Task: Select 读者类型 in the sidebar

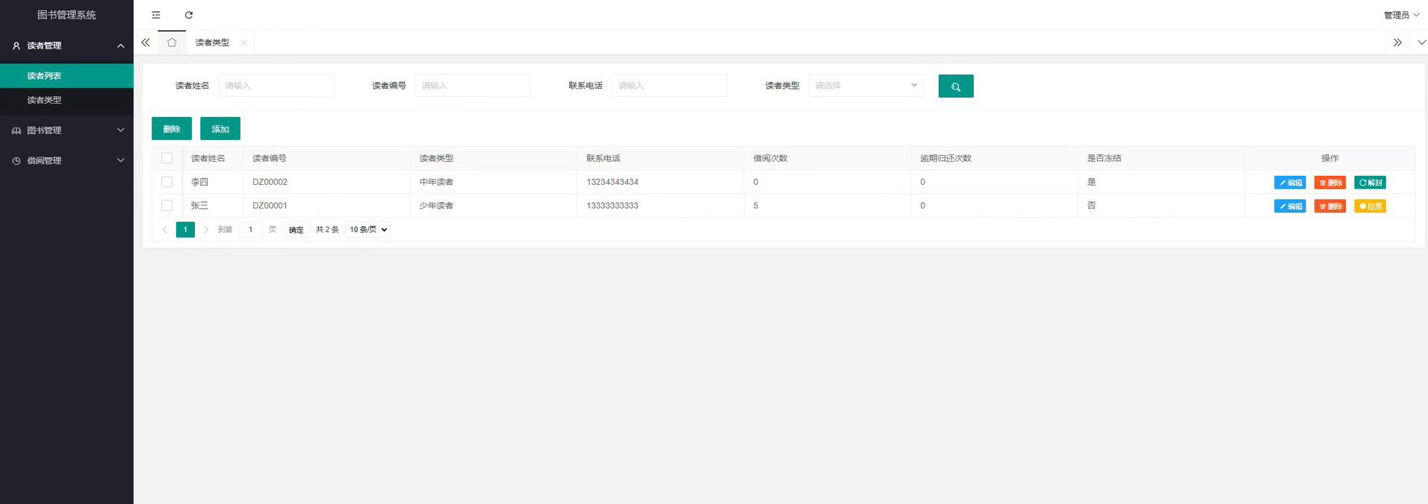Action: pyautogui.click(x=66, y=100)
